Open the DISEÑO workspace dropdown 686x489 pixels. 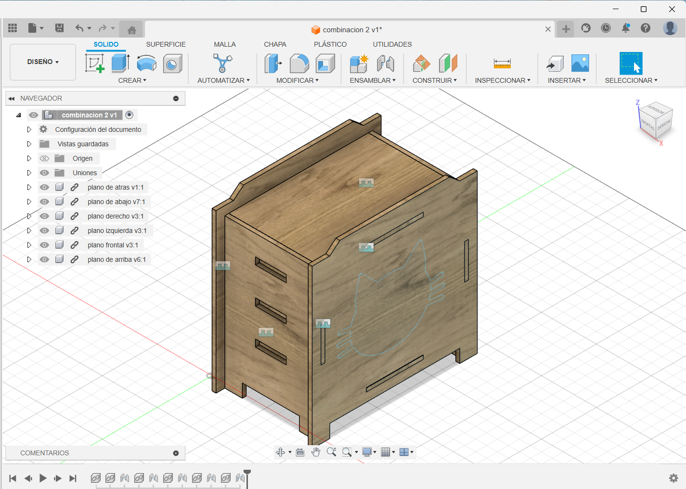43,62
